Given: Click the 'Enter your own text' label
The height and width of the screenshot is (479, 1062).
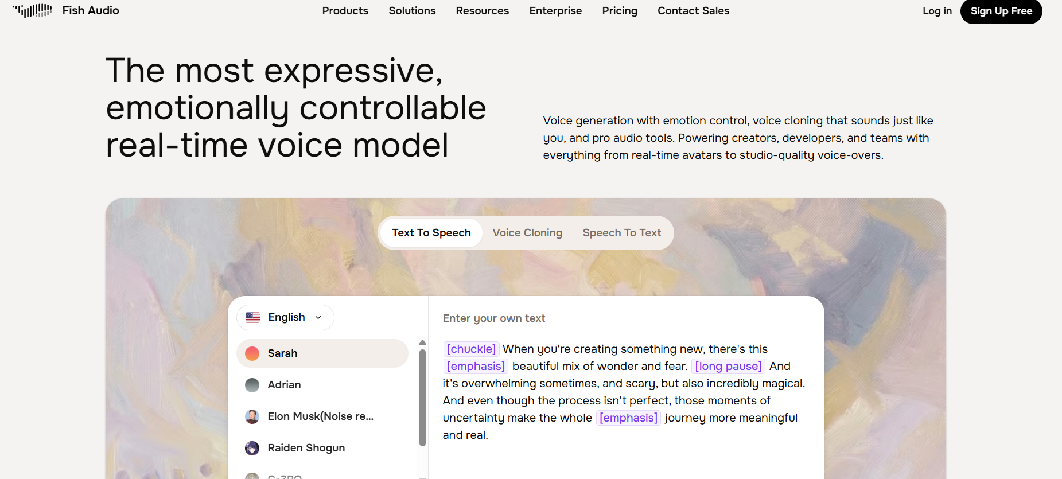Looking at the screenshot, I should click(494, 318).
